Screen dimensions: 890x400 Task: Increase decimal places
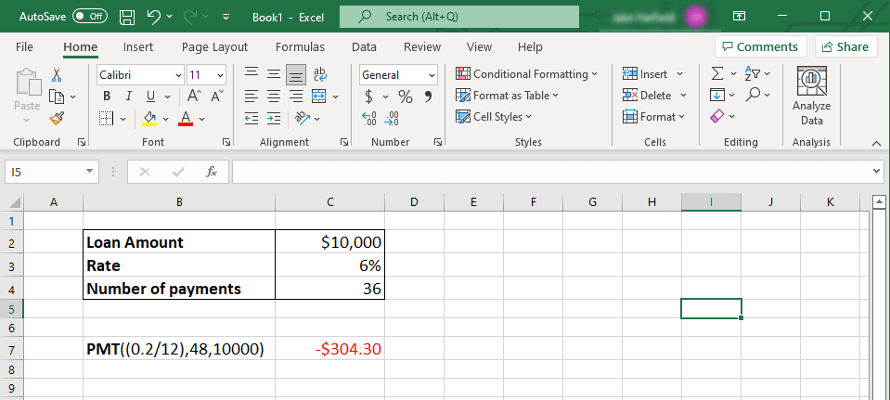(369, 118)
